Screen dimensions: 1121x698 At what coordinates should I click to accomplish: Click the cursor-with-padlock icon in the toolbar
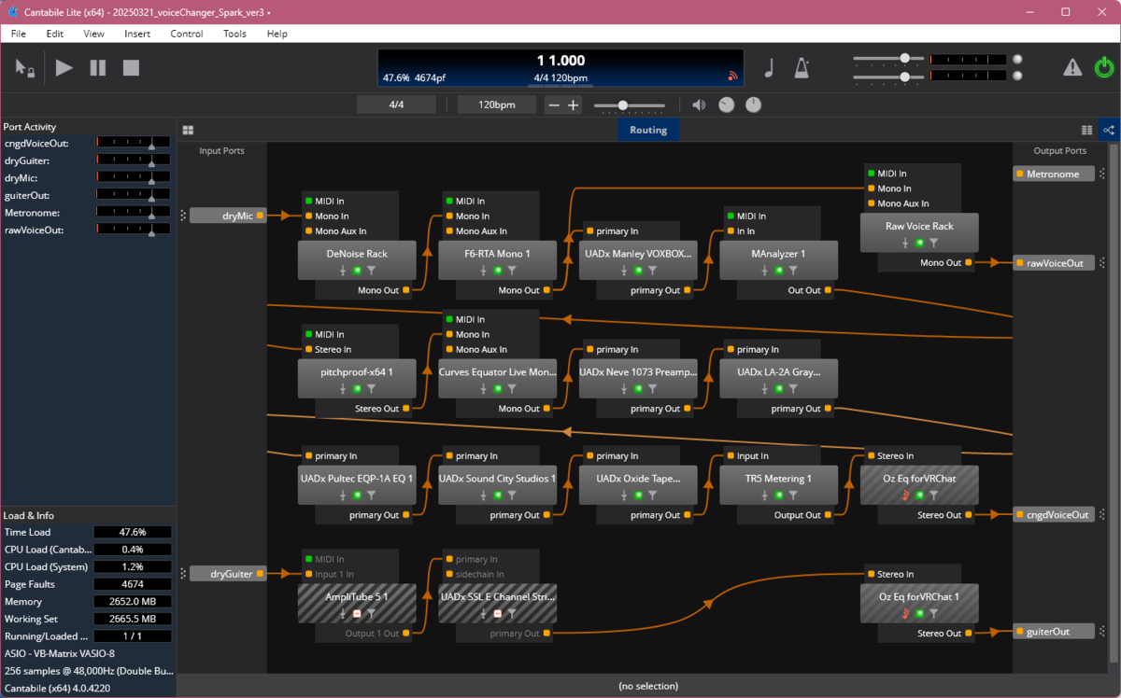click(24, 68)
